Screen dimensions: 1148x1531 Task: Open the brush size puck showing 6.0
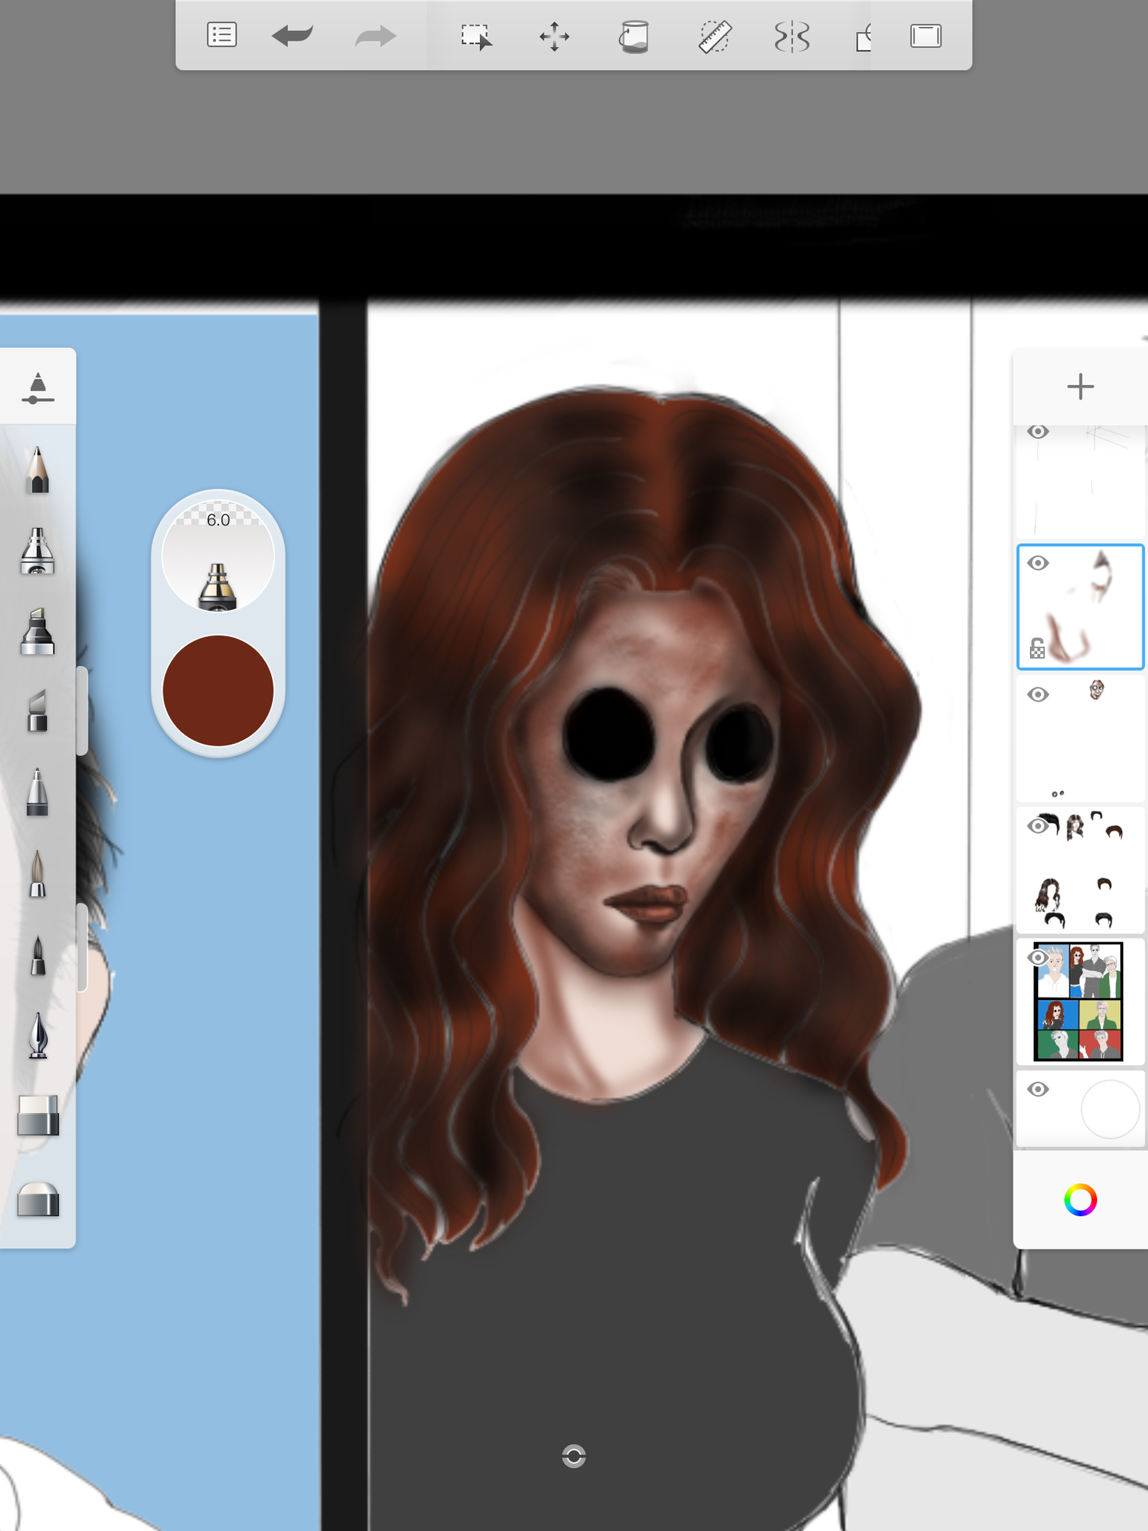218,557
